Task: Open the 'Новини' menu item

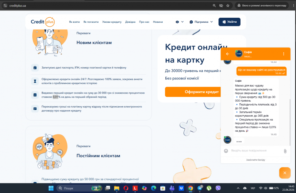Action: (158, 22)
